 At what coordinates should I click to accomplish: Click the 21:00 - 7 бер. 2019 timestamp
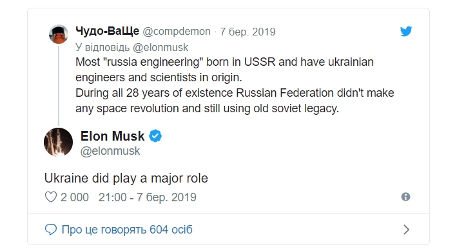point(147,197)
